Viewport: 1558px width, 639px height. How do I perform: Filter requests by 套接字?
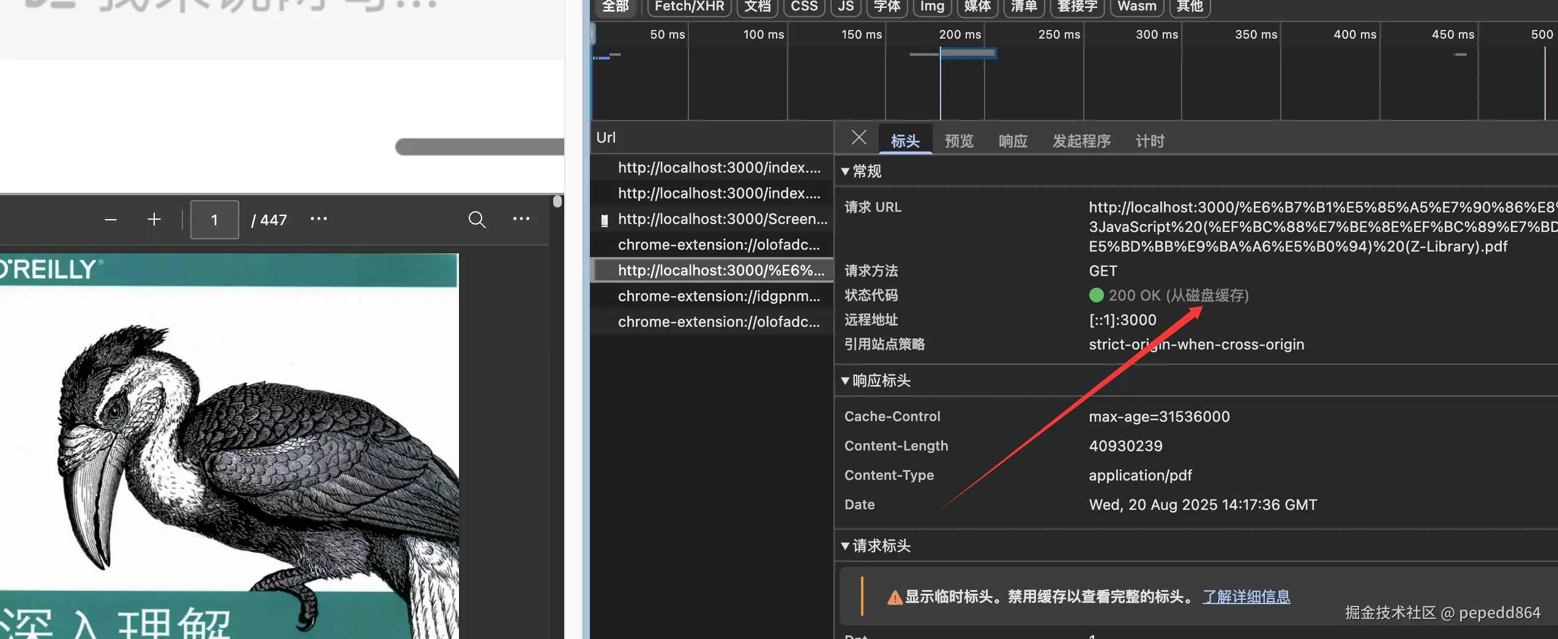(1078, 7)
